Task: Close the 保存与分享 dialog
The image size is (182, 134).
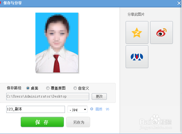Action: click(x=179, y=3)
